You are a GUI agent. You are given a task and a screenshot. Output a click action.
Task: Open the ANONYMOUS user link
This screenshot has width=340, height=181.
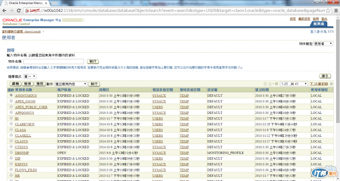26,96
